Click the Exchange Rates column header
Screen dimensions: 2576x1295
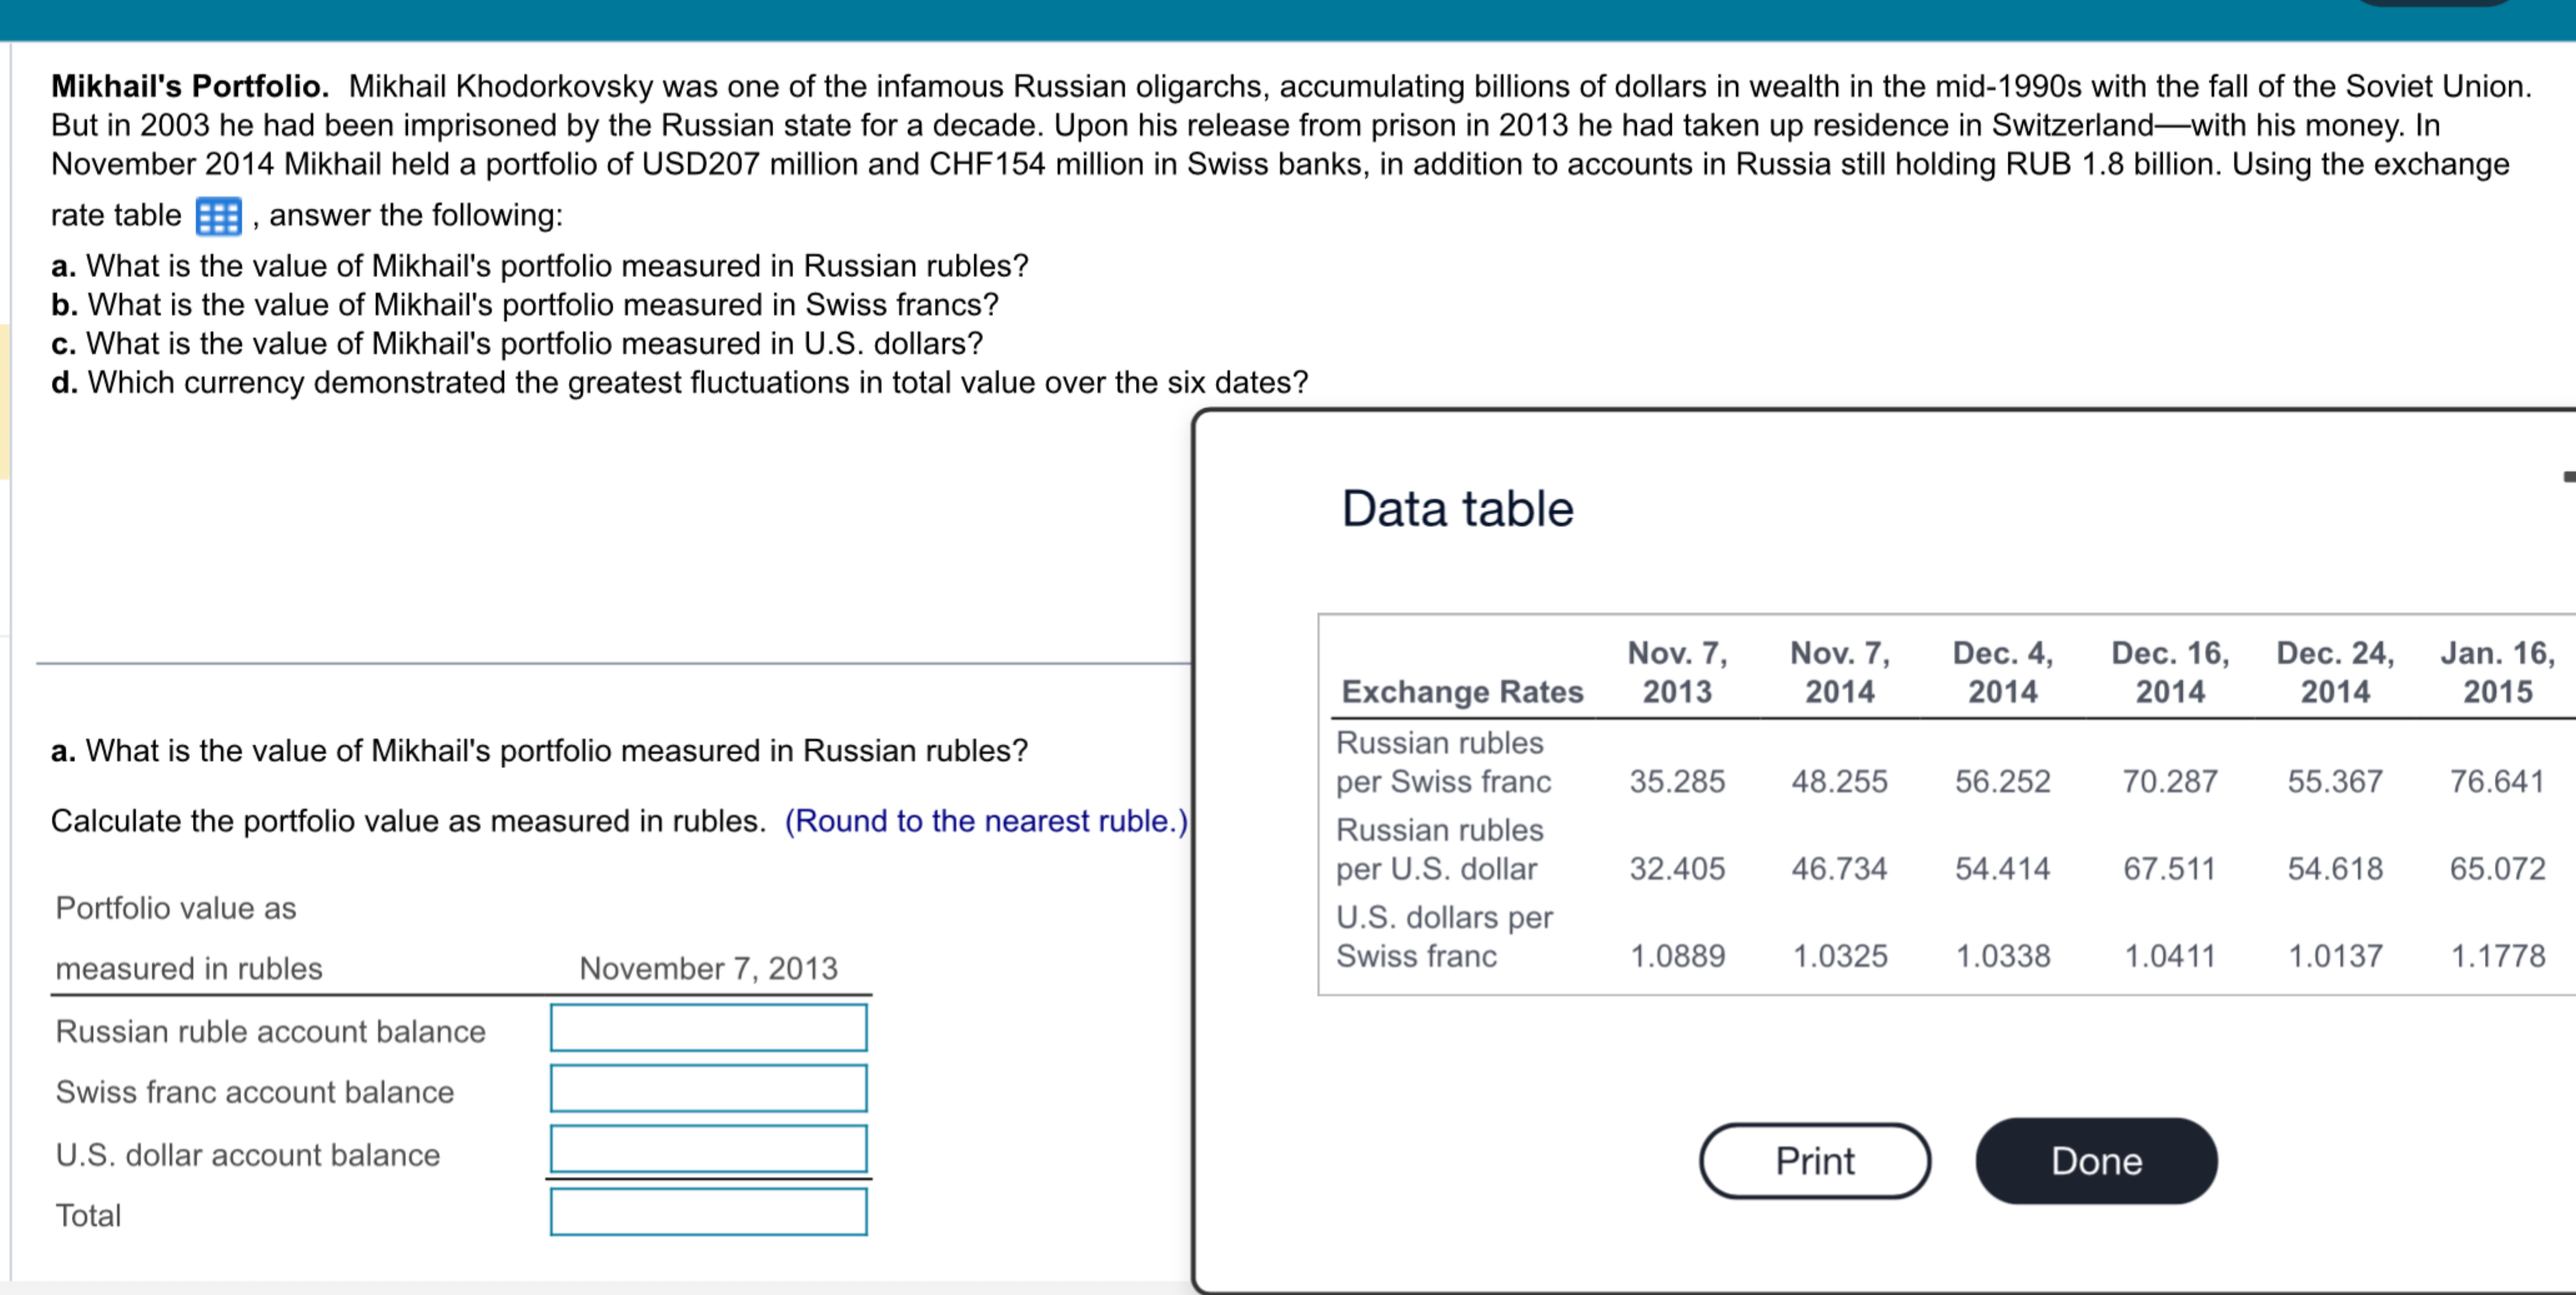pyautogui.click(x=1462, y=692)
